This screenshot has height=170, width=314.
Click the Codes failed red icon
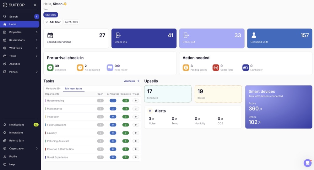pyautogui.click(x=216, y=68)
